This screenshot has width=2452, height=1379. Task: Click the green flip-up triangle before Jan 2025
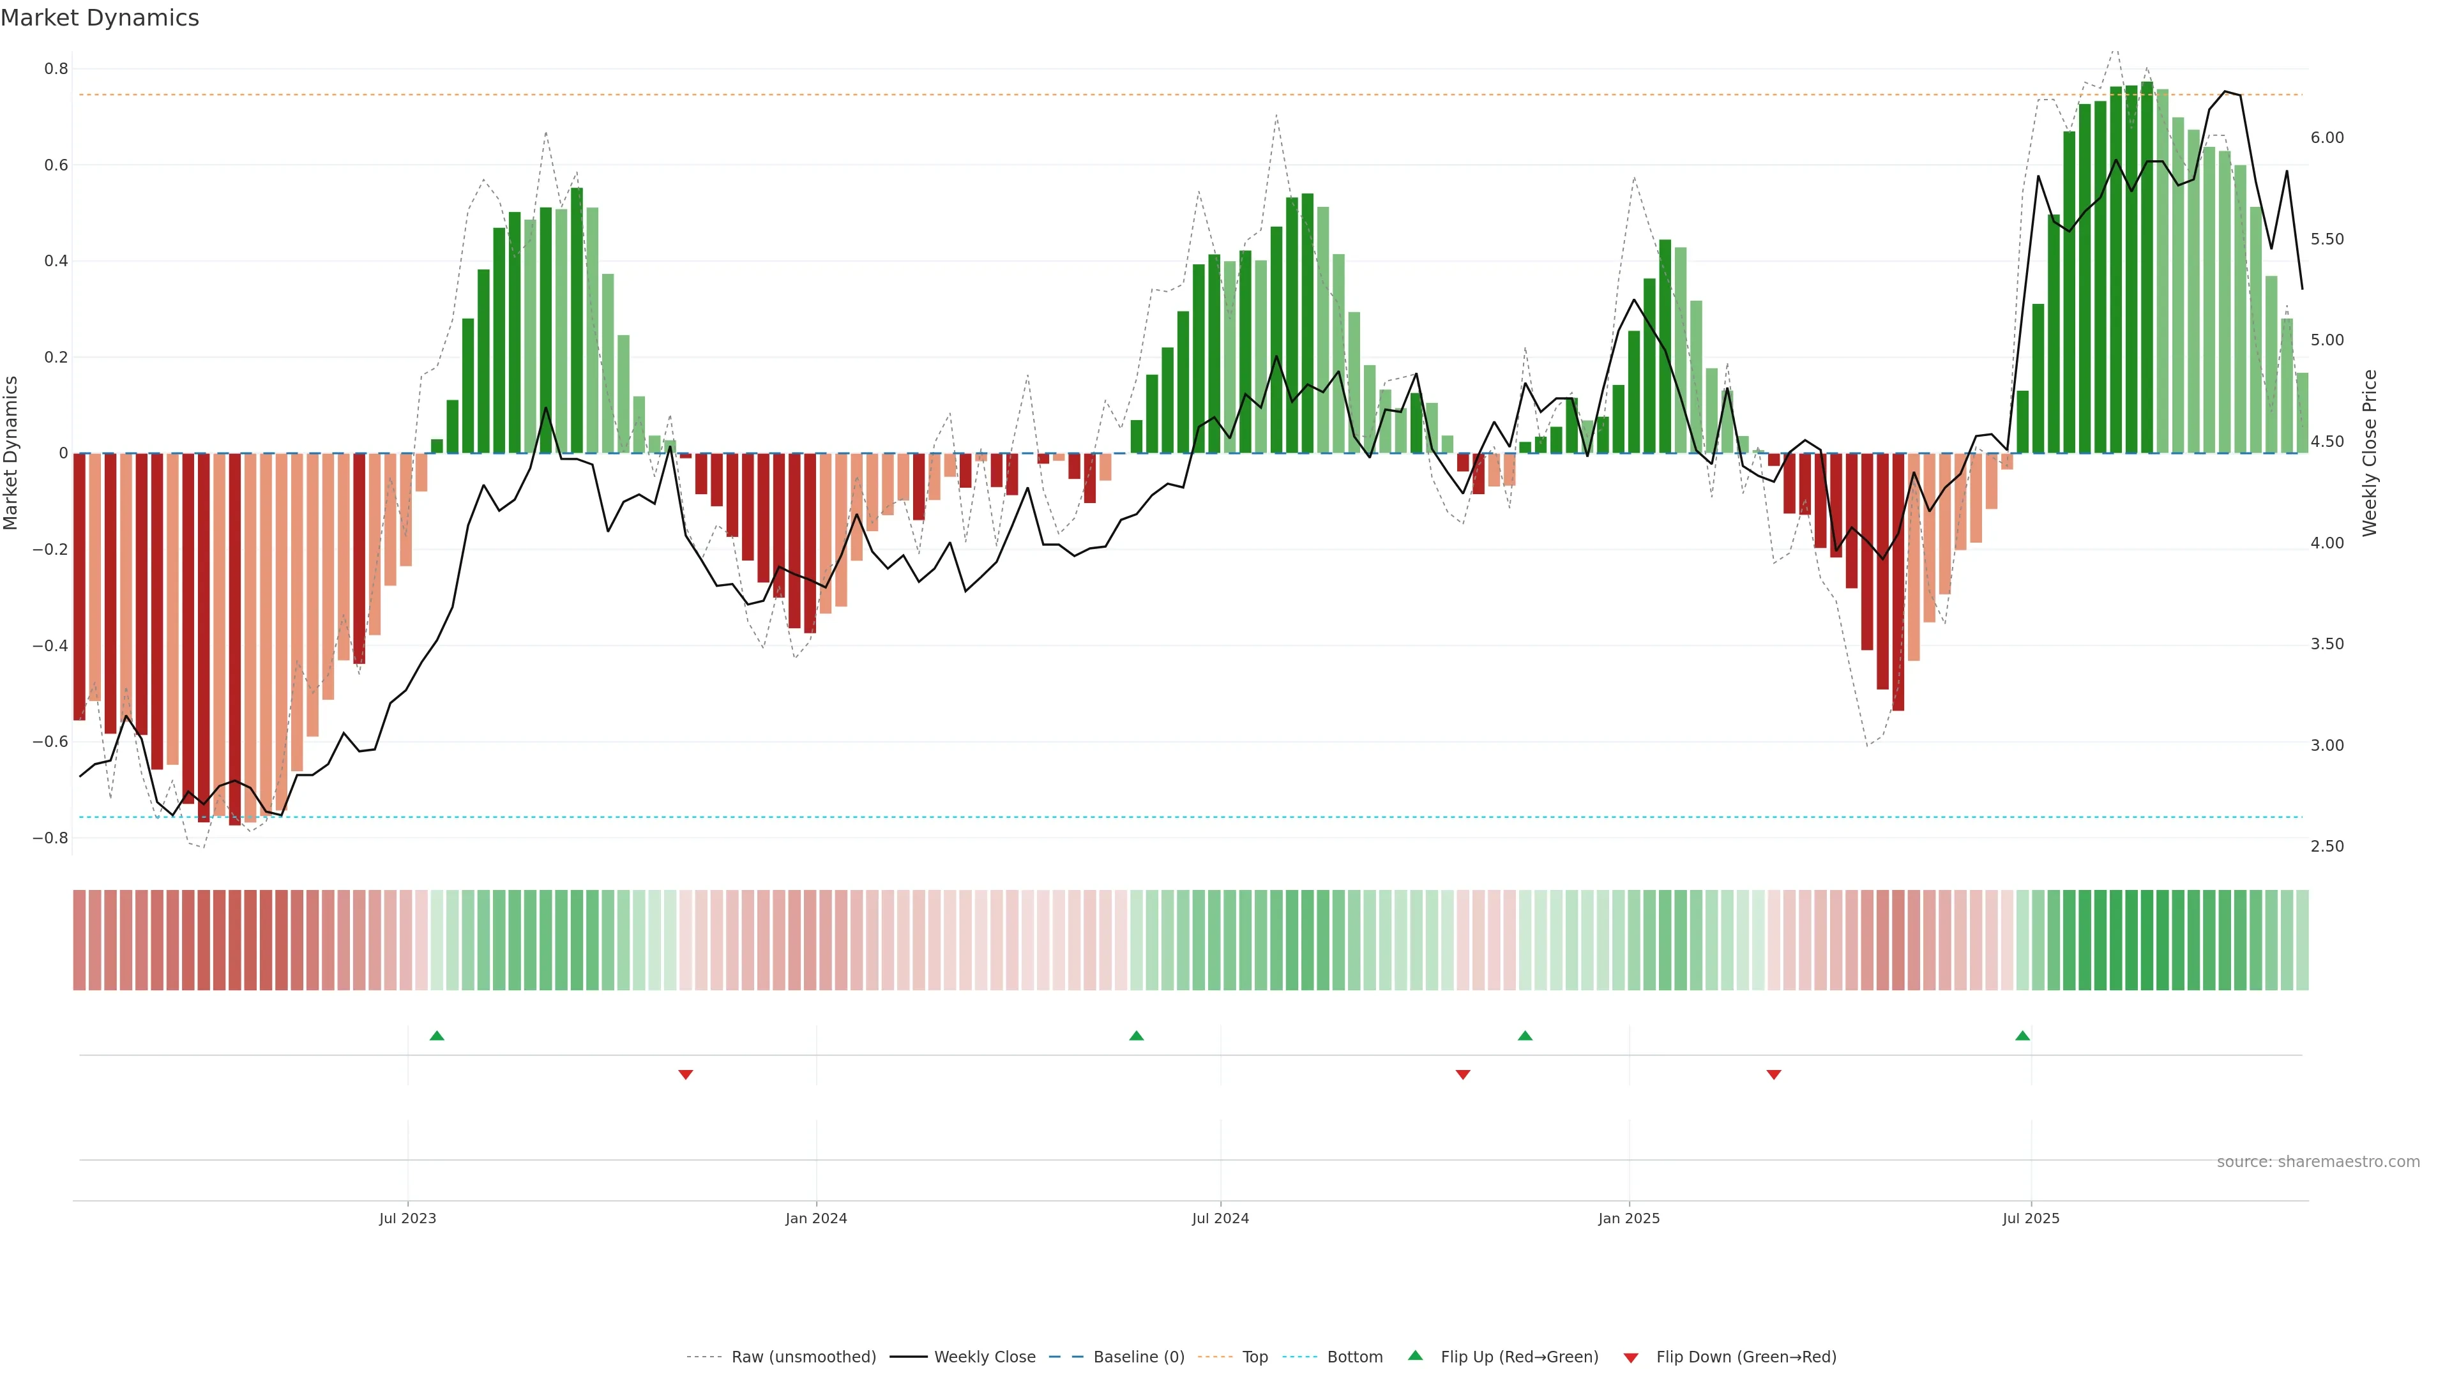pyautogui.click(x=1525, y=1036)
